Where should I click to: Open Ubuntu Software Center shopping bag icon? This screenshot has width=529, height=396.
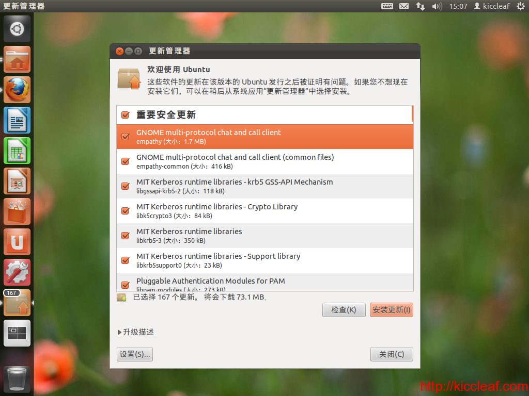click(x=17, y=211)
